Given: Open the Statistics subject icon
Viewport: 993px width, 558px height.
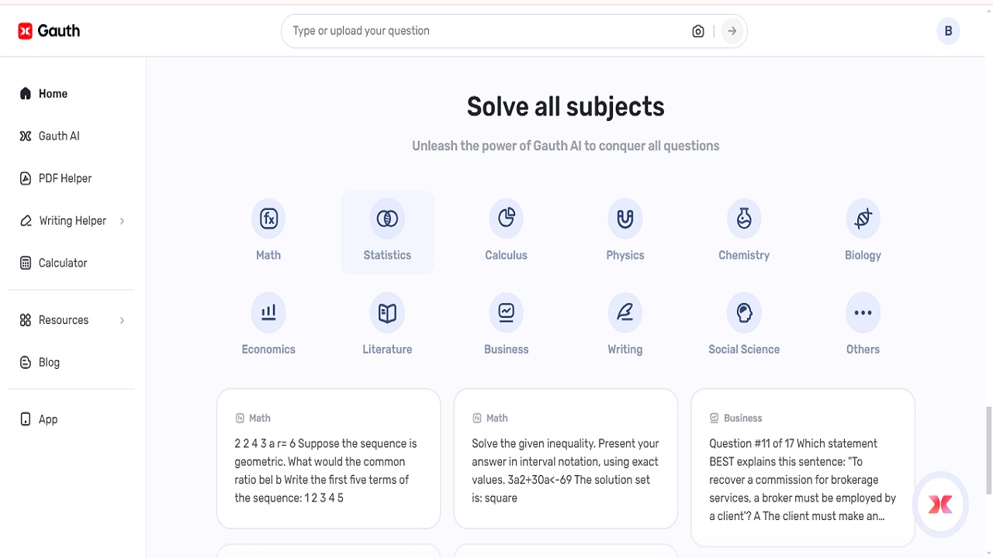Looking at the screenshot, I should click(387, 219).
